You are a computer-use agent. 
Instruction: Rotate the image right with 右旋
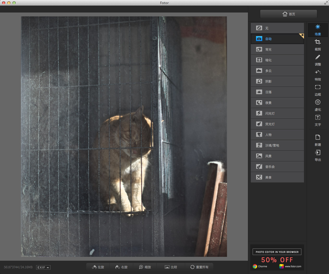click(x=121, y=267)
